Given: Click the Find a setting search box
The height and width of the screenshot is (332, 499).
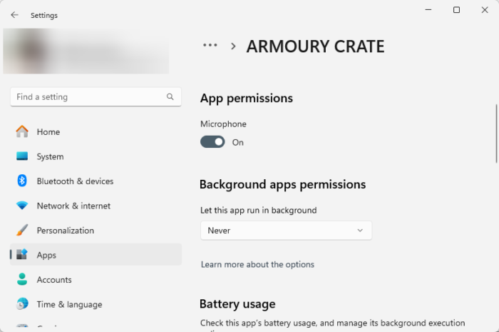Looking at the screenshot, I should (x=89, y=97).
